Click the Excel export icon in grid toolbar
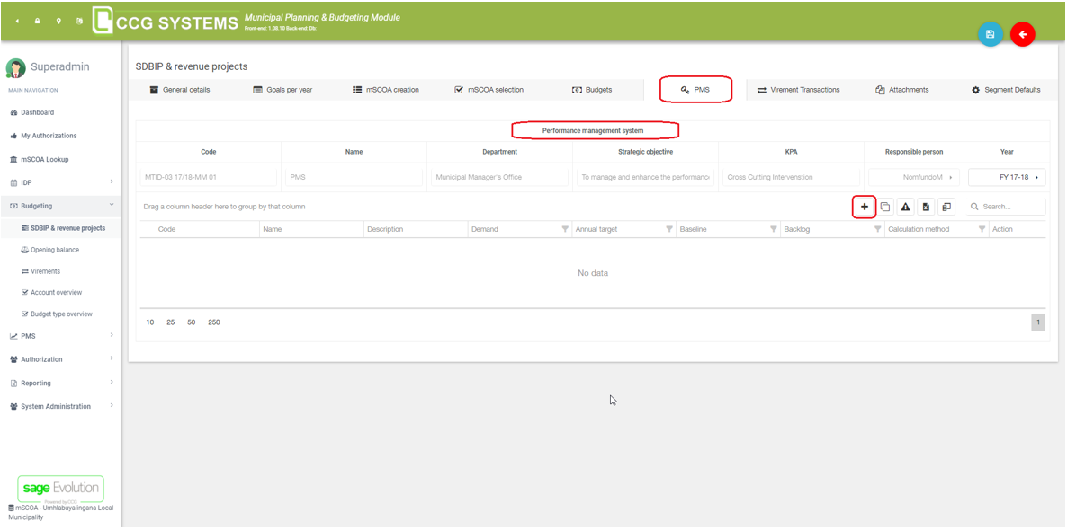1067x530 pixels. (926, 207)
